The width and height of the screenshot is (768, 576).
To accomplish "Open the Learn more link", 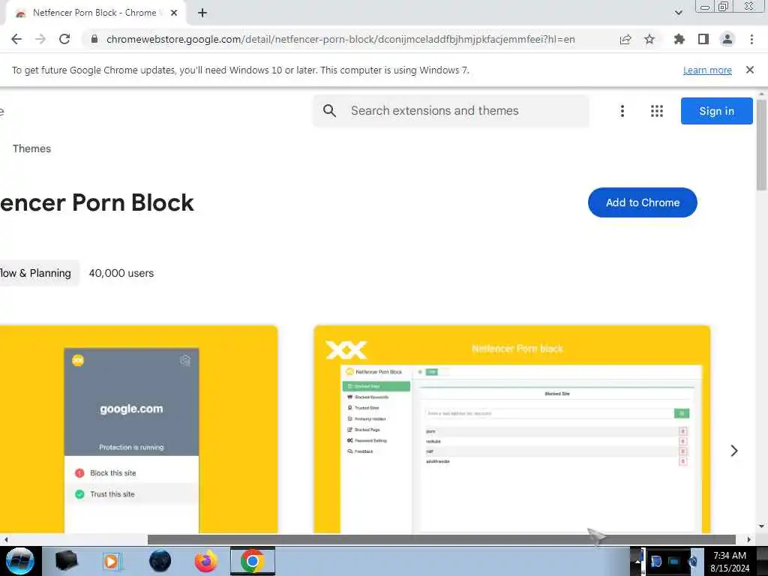I will tap(707, 70).
